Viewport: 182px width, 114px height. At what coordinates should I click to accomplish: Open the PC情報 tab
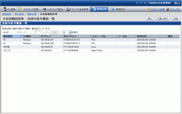(9, 9)
